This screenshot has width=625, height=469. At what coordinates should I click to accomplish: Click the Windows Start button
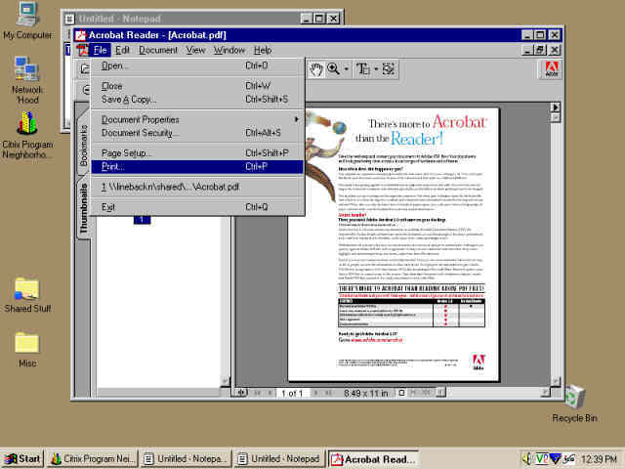tap(22, 458)
